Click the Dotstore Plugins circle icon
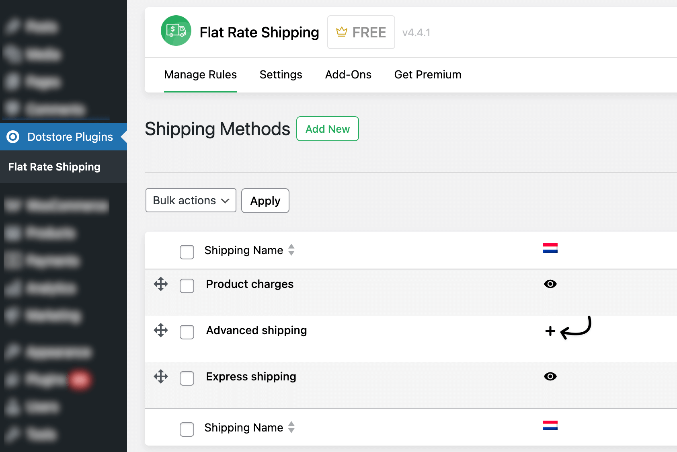The width and height of the screenshot is (677, 452). (13, 137)
